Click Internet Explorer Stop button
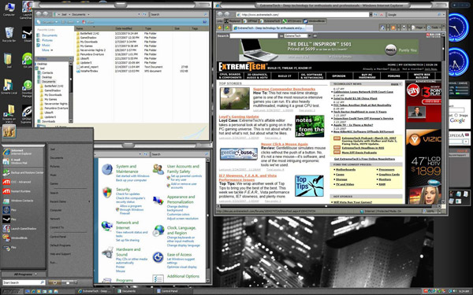Screen dimensions: 473x295 [382, 14]
